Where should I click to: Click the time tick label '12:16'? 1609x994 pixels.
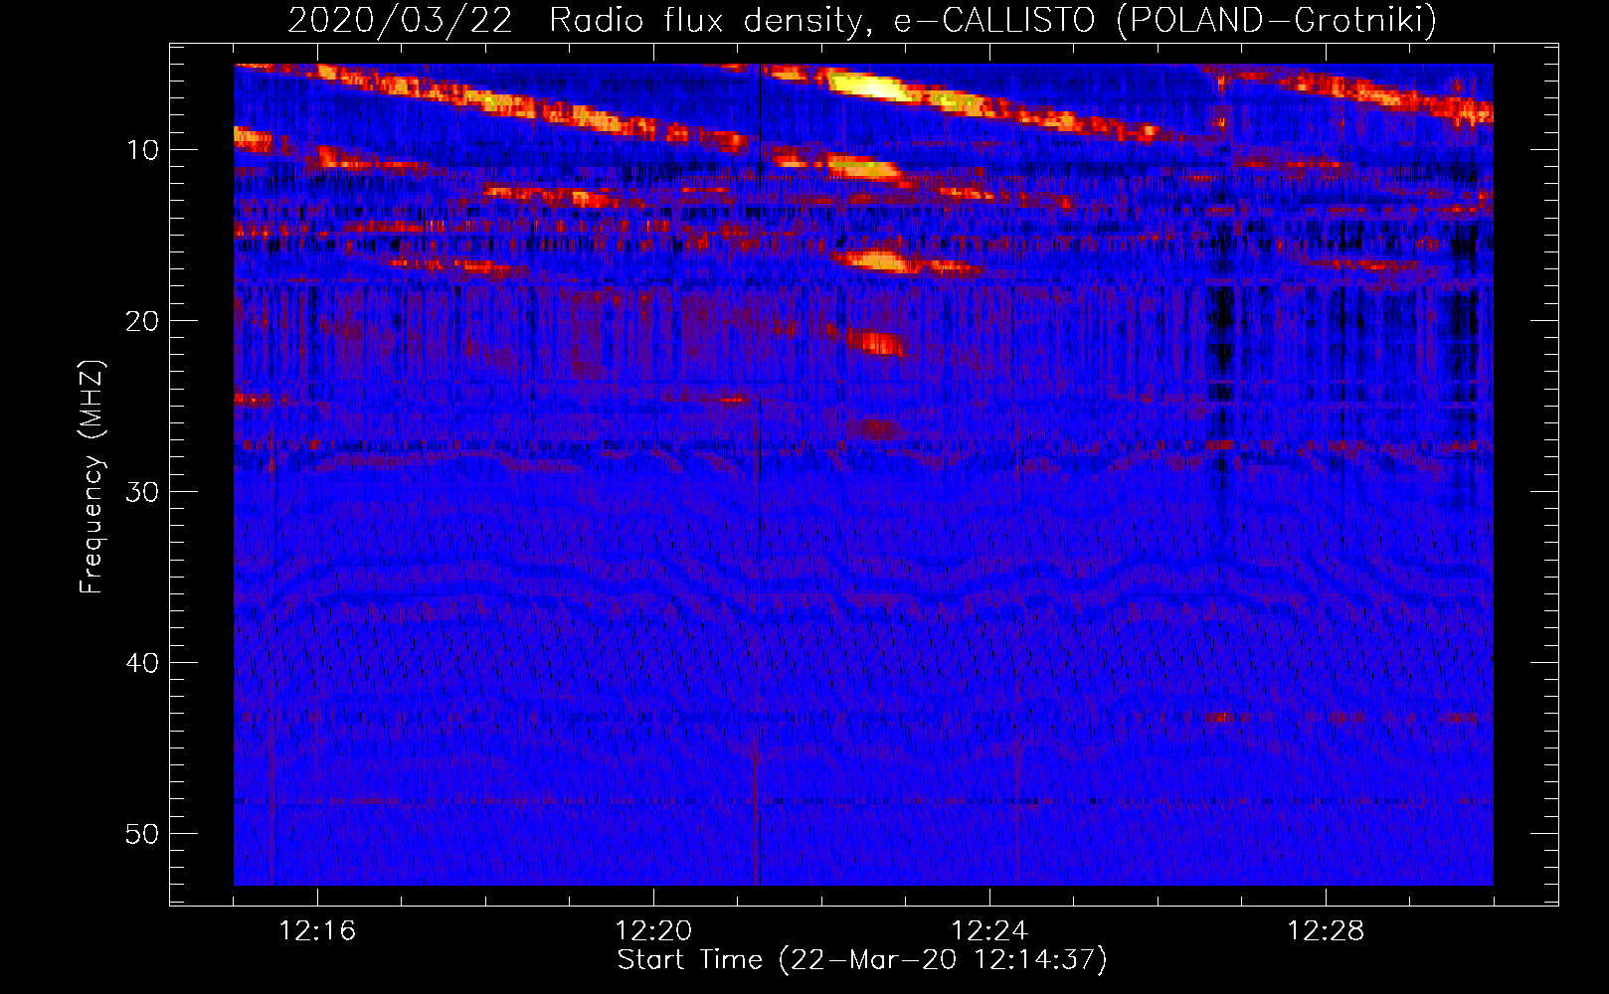(x=317, y=931)
